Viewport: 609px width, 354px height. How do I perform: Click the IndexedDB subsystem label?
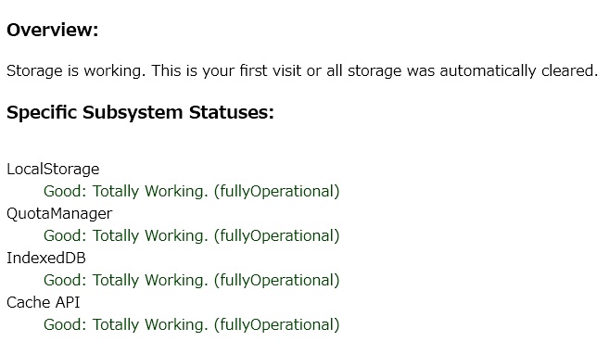(46, 259)
